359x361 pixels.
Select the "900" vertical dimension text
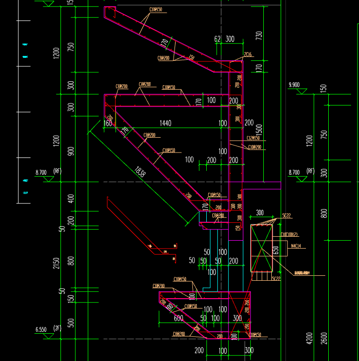point(71,151)
